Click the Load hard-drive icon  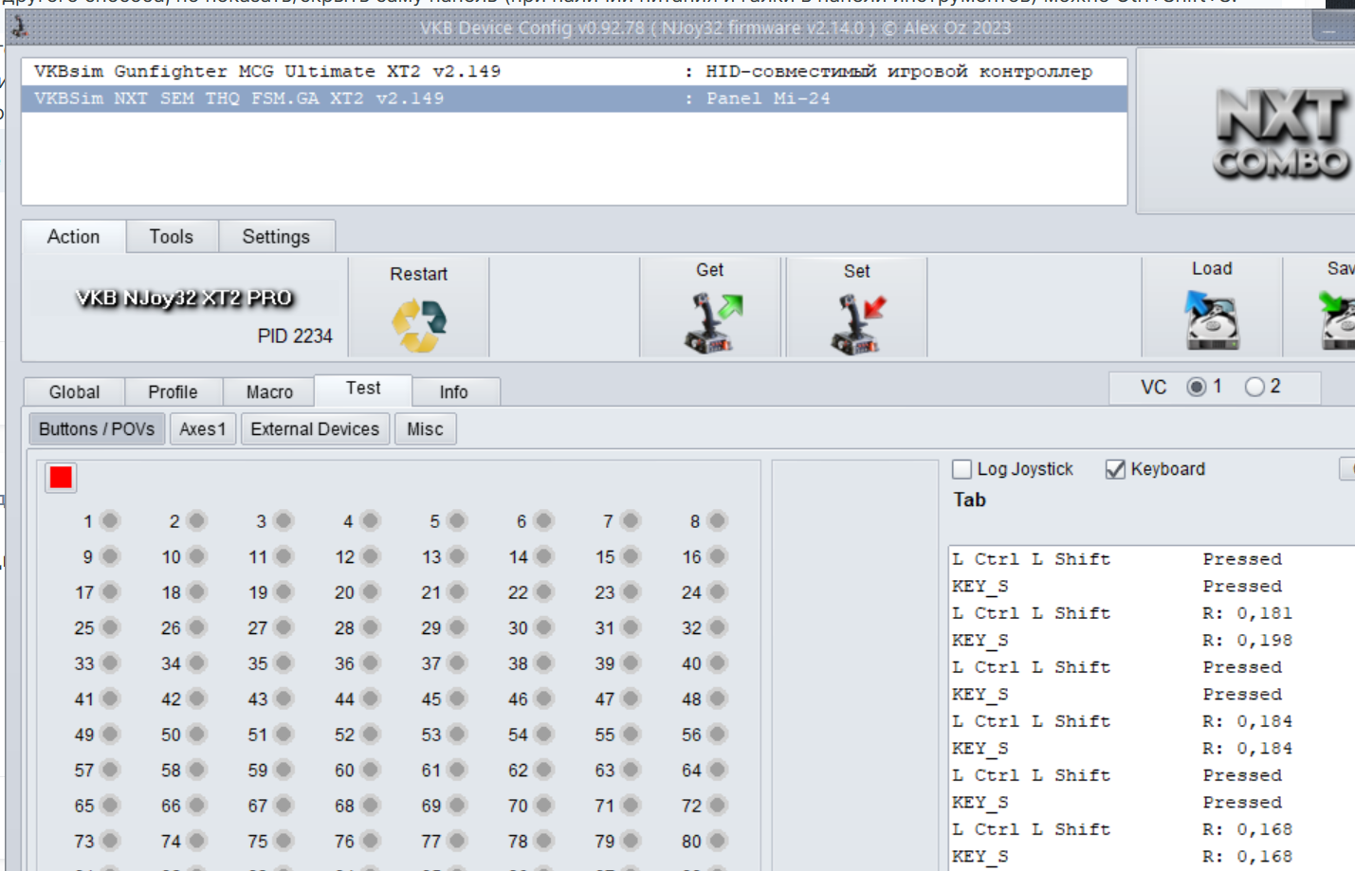(1212, 320)
